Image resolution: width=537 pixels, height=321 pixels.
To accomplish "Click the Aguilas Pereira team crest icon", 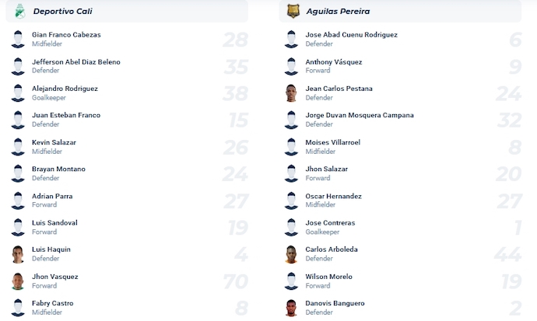I will 293,11.
